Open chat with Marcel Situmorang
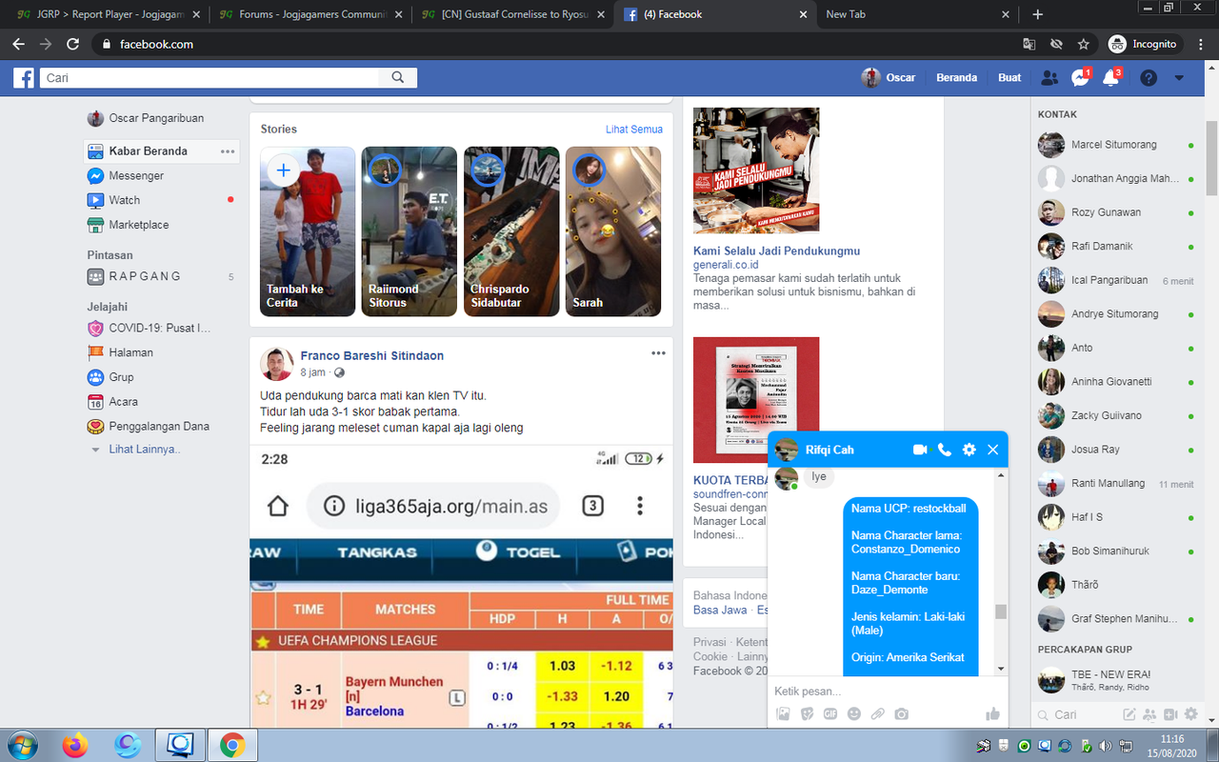Screen dimensions: 1219x762 click(1116, 145)
